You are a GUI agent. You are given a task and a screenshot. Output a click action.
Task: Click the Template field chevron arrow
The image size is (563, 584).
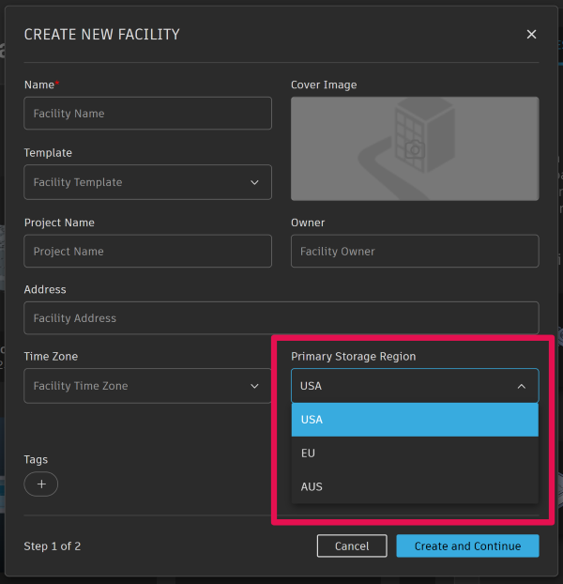click(254, 183)
